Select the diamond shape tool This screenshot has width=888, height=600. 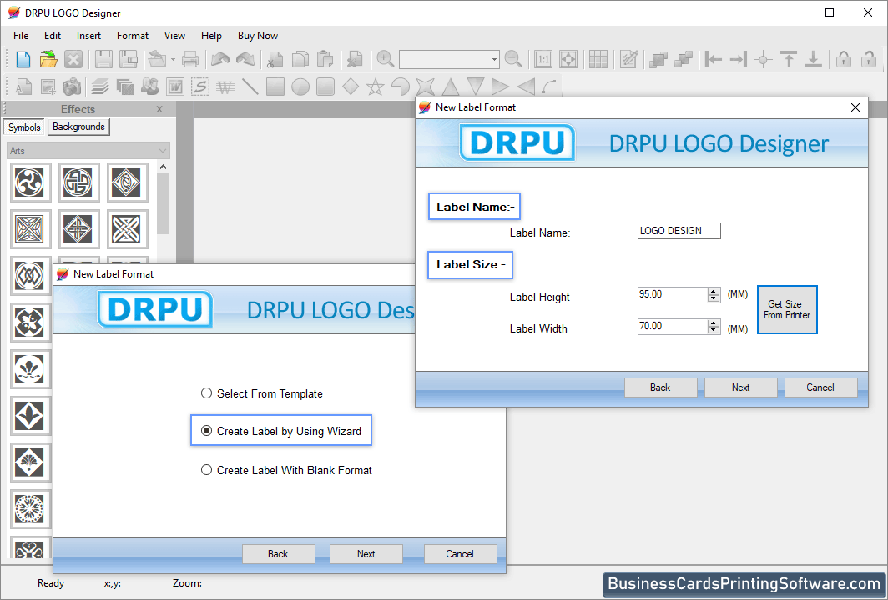pos(351,87)
